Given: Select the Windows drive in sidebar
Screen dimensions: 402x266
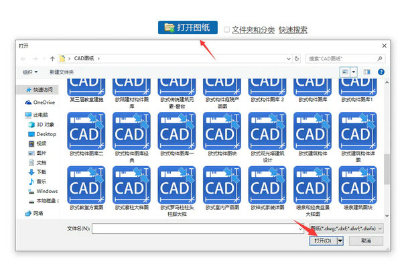Looking at the screenshot, I should coord(43,191).
